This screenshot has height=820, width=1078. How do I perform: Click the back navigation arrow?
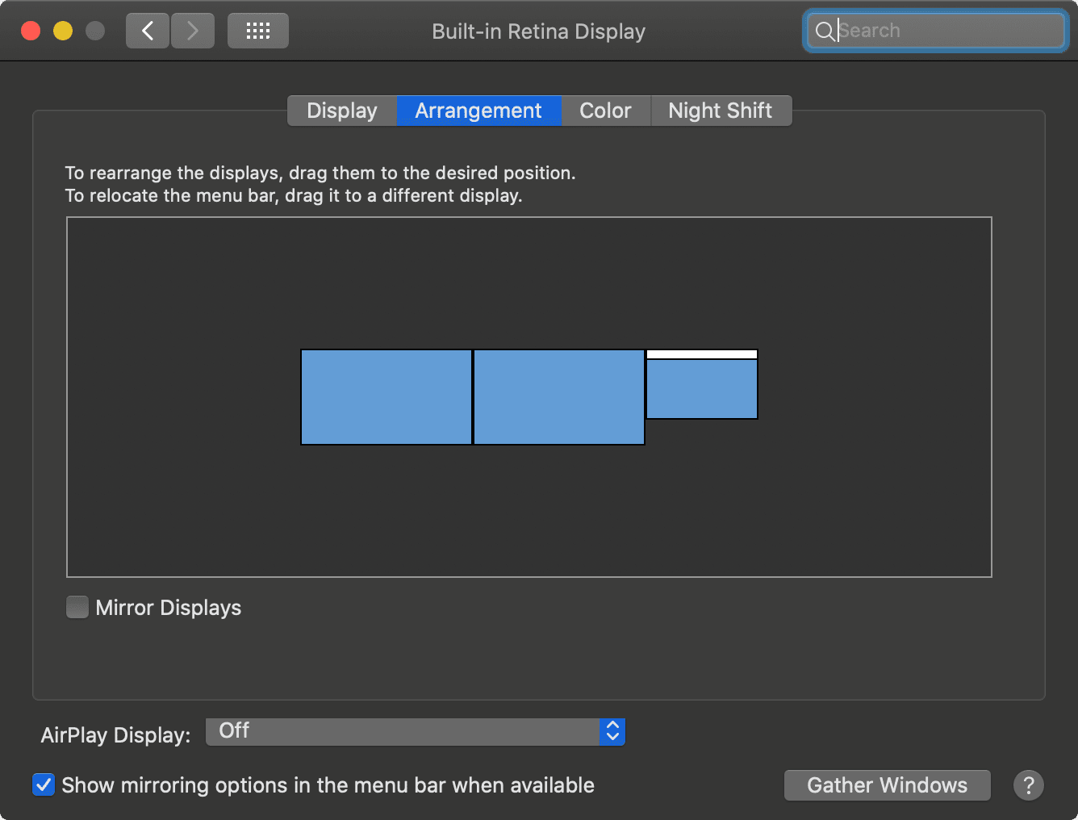point(148,31)
